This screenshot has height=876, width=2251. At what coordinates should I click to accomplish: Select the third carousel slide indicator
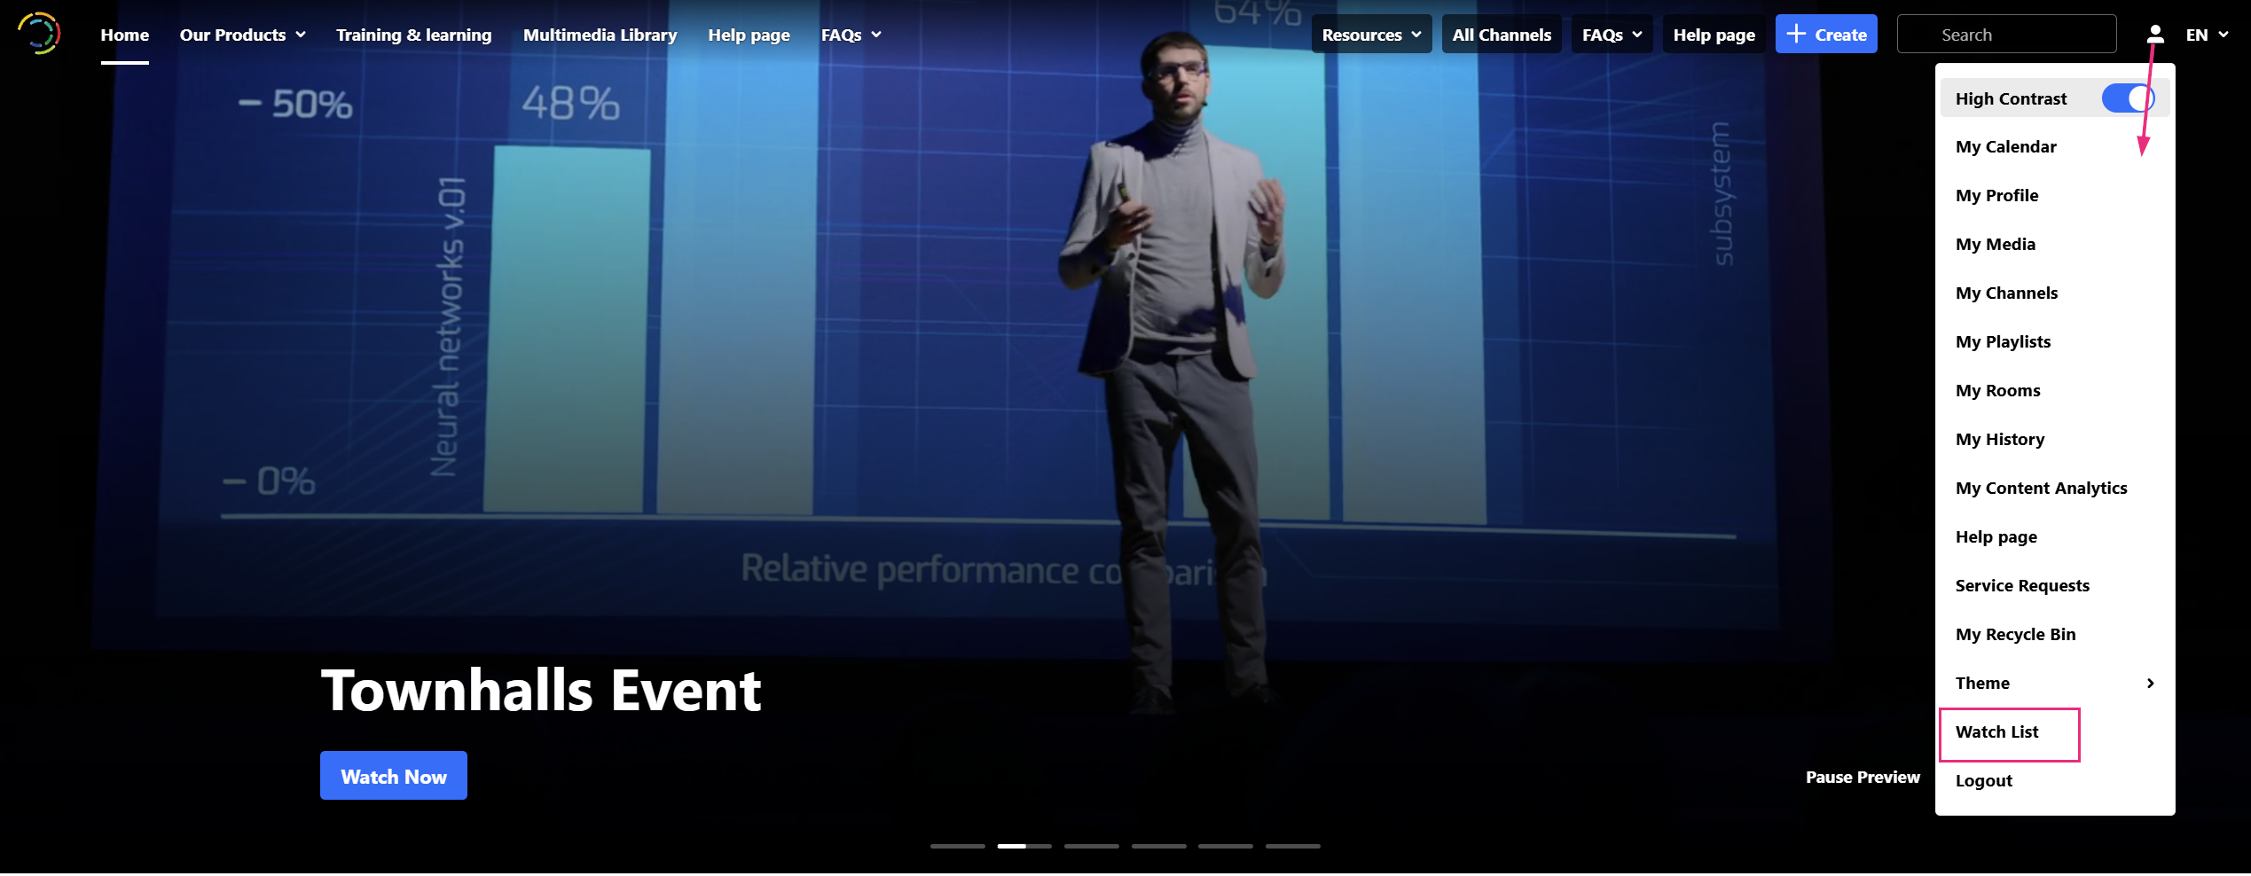[x=1092, y=847]
